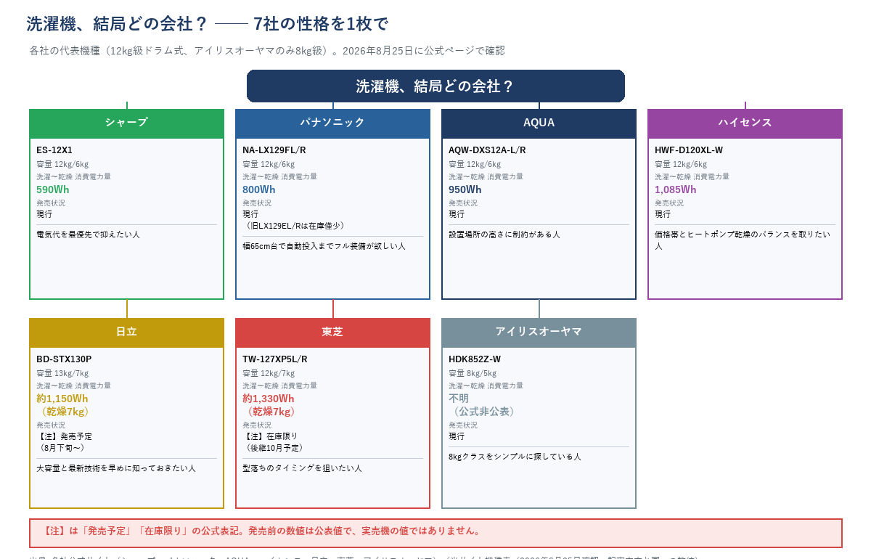Click the 日立 gold header
871x559 pixels.
pyautogui.click(x=126, y=332)
